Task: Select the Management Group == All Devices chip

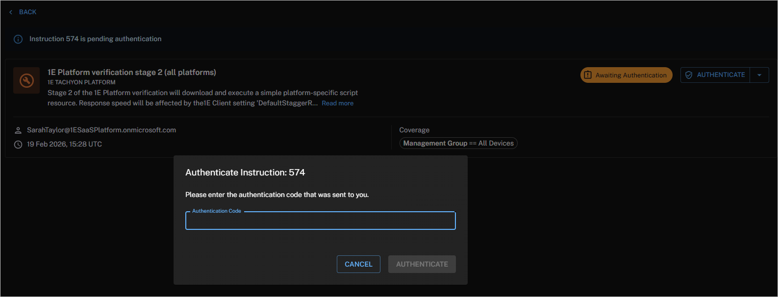Action: [x=458, y=143]
